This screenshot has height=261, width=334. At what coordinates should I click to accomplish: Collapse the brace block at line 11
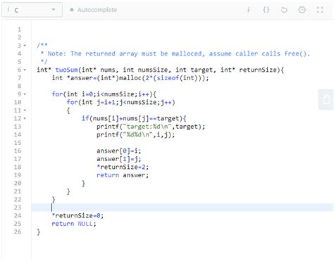click(25, 110)
